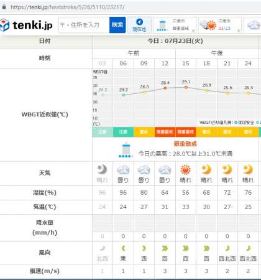The width and height of the screenshot is (261, 280).
Task: Click the 今日の最高 28.0℃以上31.0℃未満 text
Action: pyautogui.click(x=186, y=154)
